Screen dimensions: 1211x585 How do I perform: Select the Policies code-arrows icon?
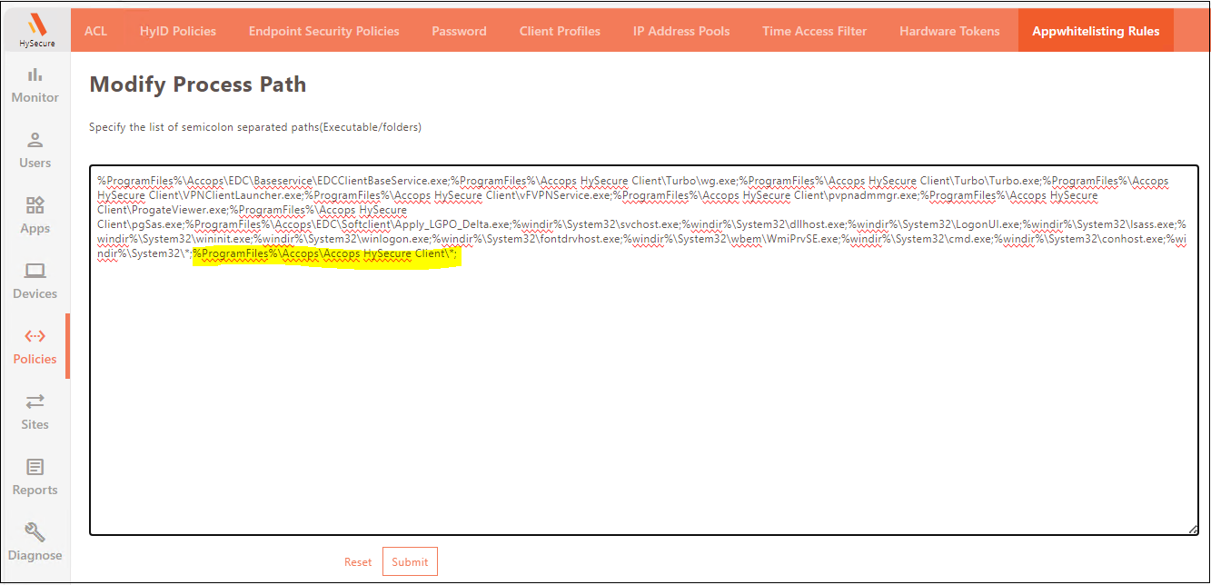35,336
